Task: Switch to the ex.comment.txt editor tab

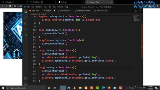Action: tap(64, 10)
